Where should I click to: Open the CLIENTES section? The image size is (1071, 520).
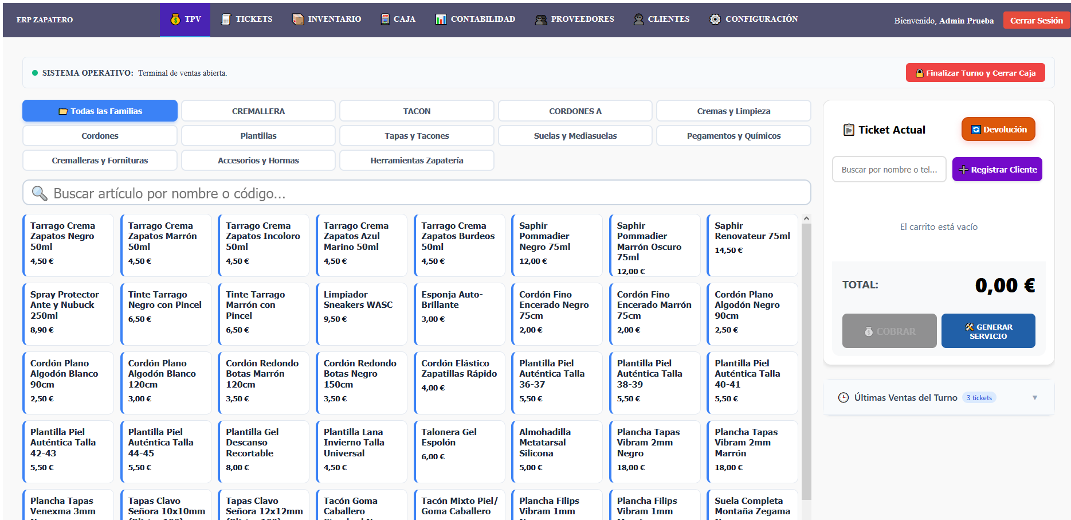[661, 19]
